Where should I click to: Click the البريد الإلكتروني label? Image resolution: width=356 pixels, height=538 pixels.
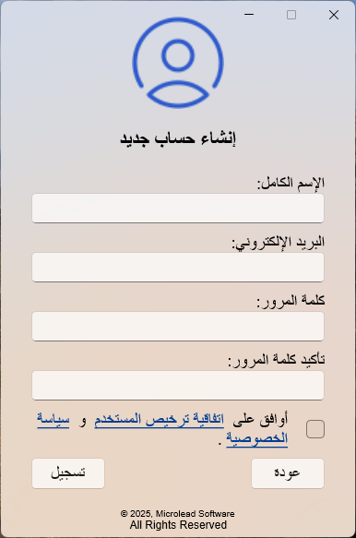pos(279,242)
